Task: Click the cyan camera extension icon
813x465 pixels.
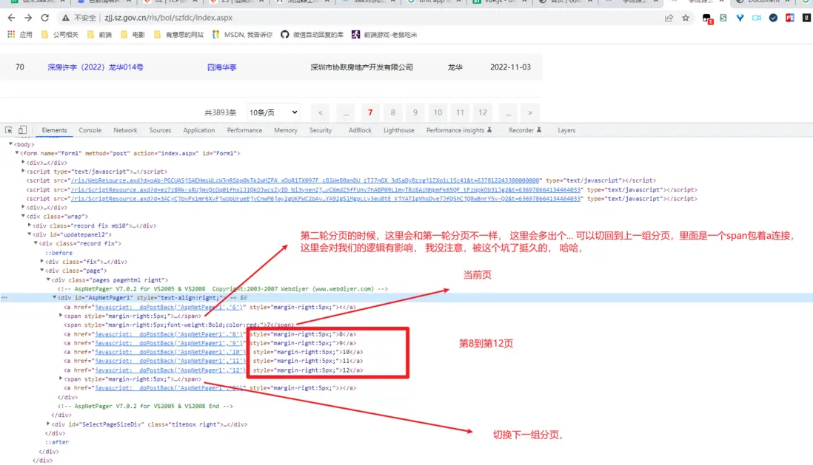Action: tap(757, 18)
